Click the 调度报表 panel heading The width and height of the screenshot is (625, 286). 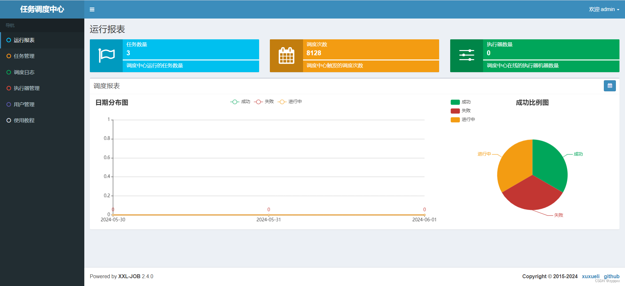tap(107, 86)
